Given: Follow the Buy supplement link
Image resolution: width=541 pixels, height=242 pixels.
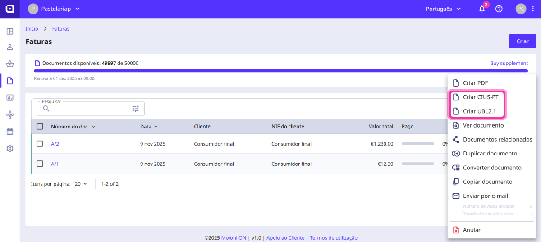Looking at the screenshot, I should (509, 63).
